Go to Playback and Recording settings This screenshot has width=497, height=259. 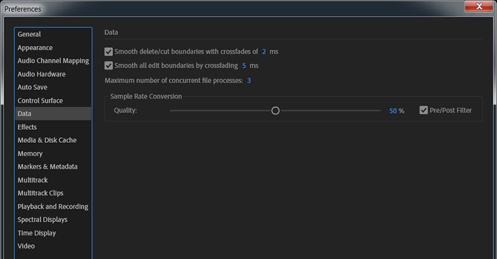53,206
